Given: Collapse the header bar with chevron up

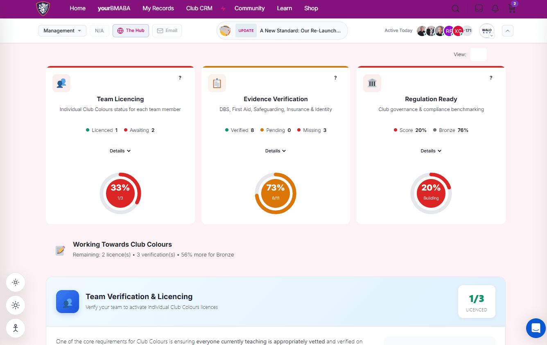Looking at the screenshot, I should tap(507, 31).
